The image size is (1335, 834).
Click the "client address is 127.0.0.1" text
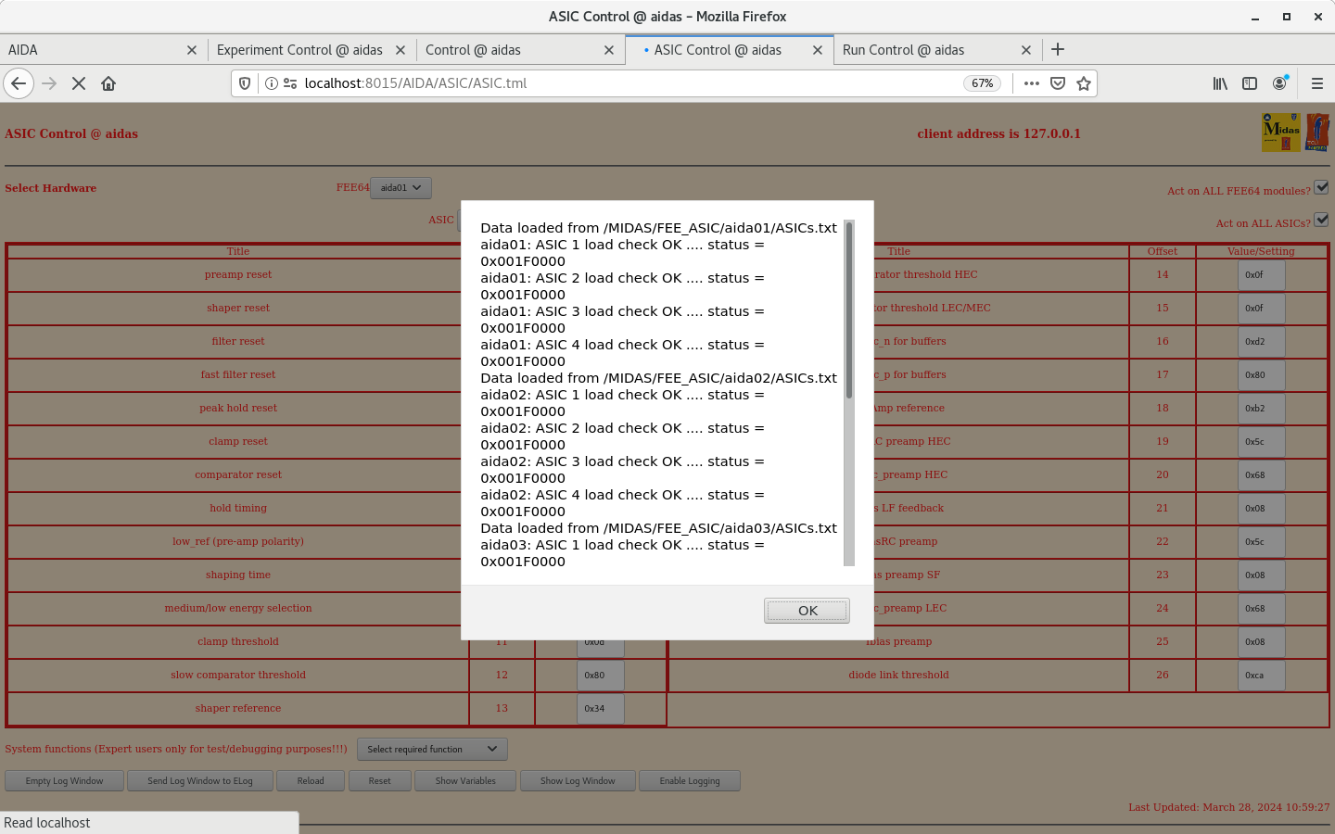pos(998,133)
